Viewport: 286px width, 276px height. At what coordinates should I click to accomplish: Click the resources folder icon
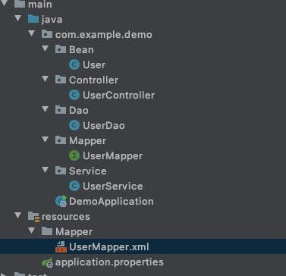coord(33,217)
